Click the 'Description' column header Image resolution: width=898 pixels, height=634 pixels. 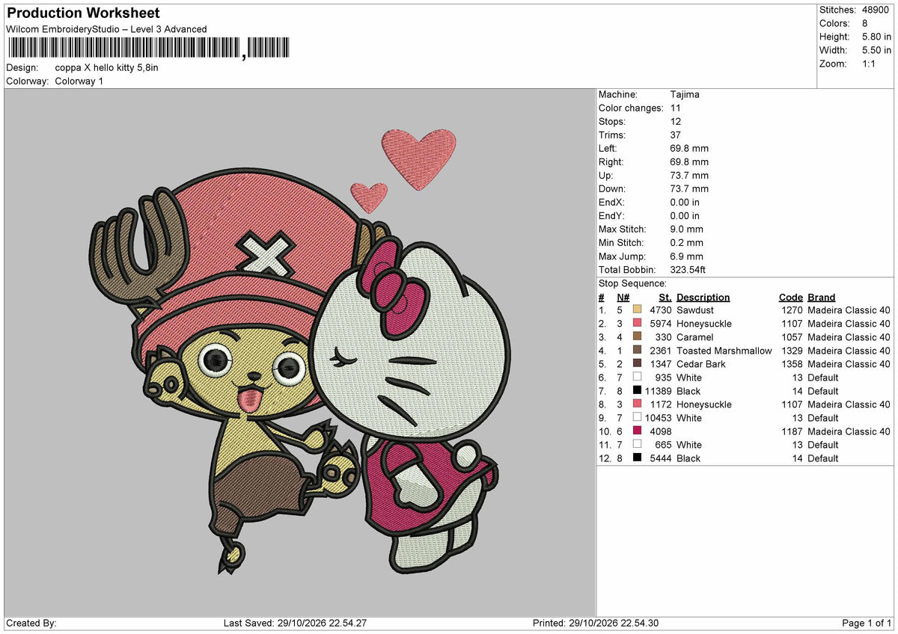click(x=703, y=297)
